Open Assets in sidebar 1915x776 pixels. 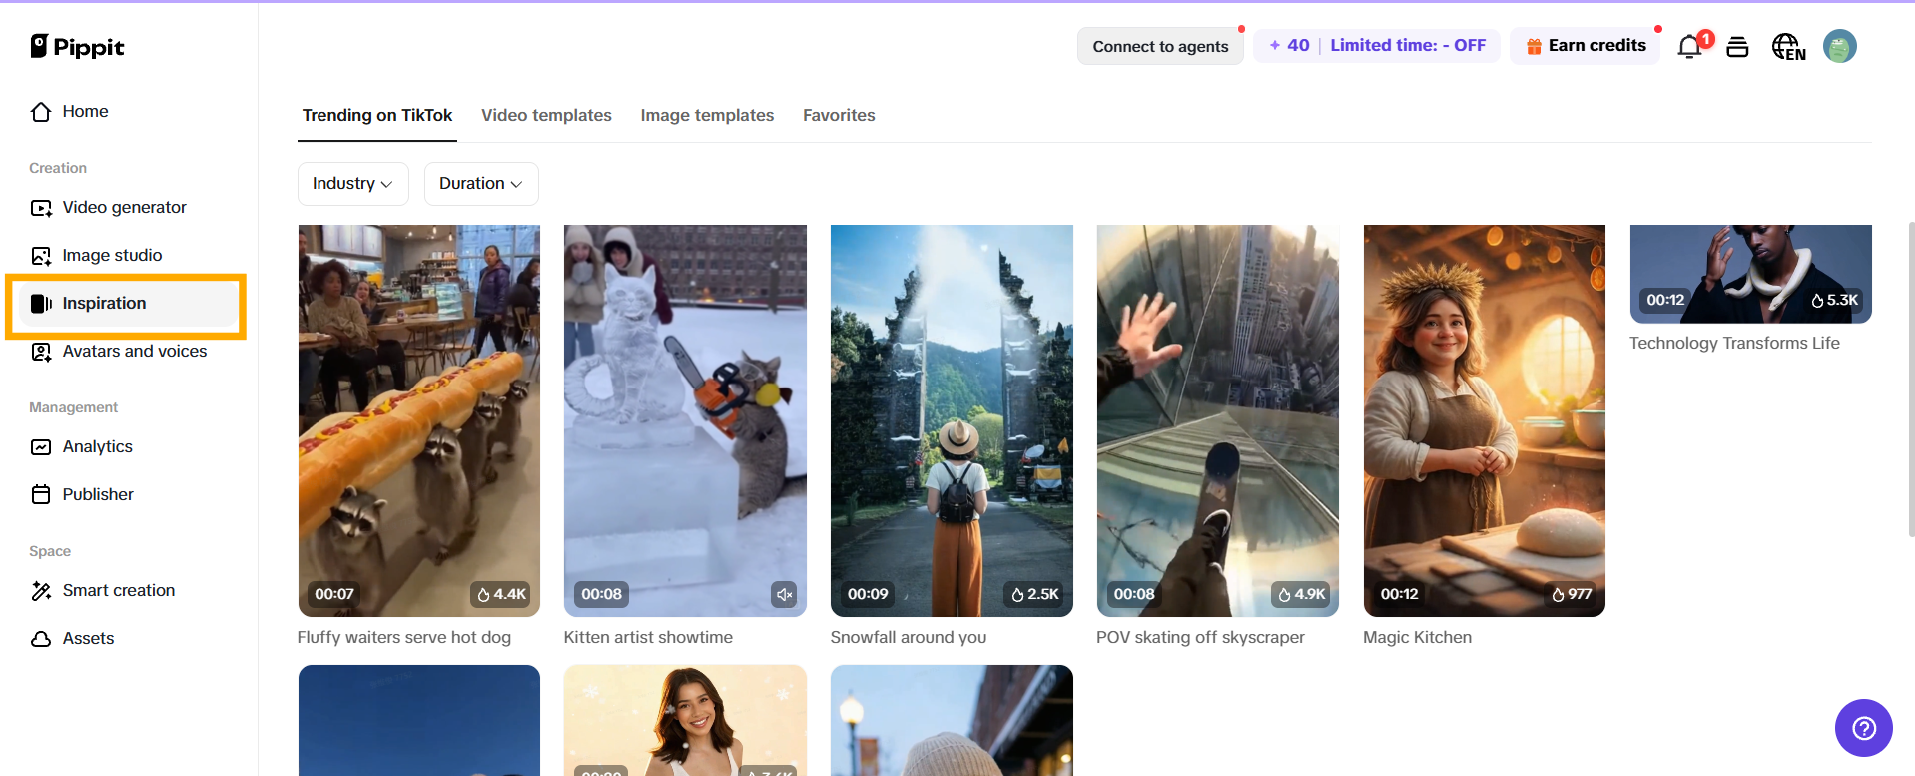128,638
